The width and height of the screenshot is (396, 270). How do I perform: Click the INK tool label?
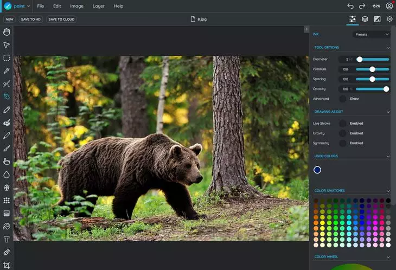tap(316, 34)
